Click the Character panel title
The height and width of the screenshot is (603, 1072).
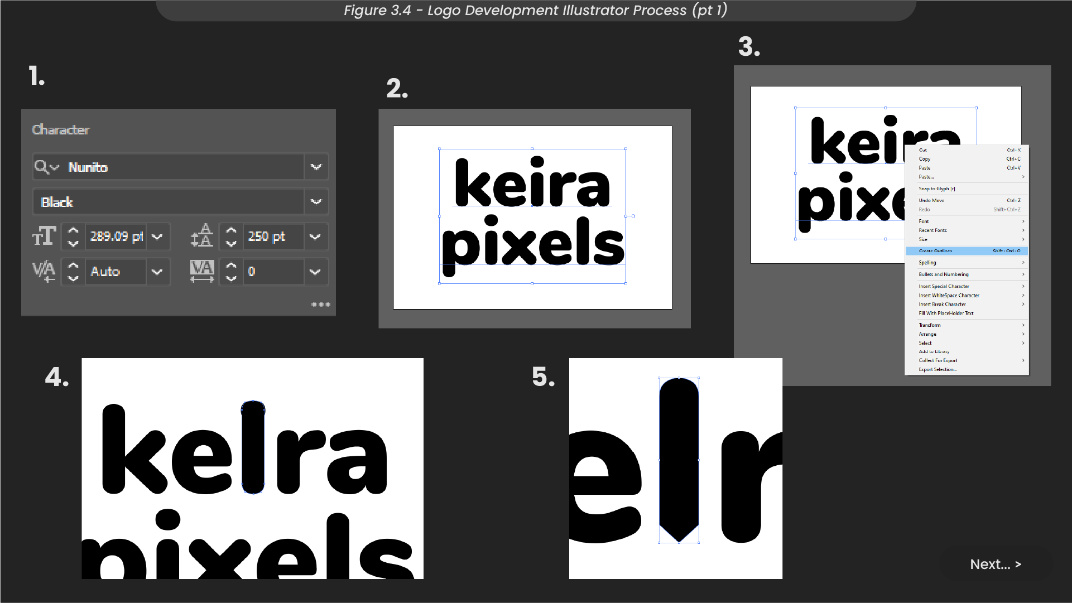point(61,129)
